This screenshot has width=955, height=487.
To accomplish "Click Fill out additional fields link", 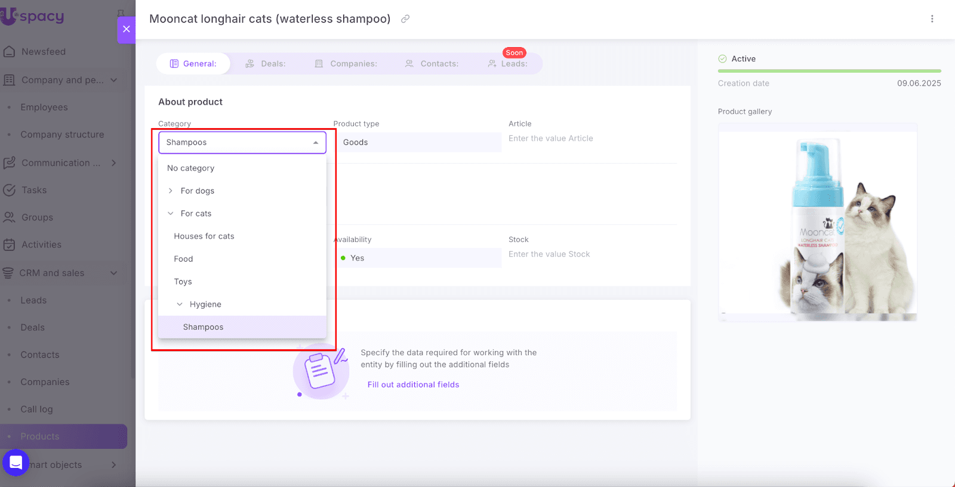I will [413, 385].
